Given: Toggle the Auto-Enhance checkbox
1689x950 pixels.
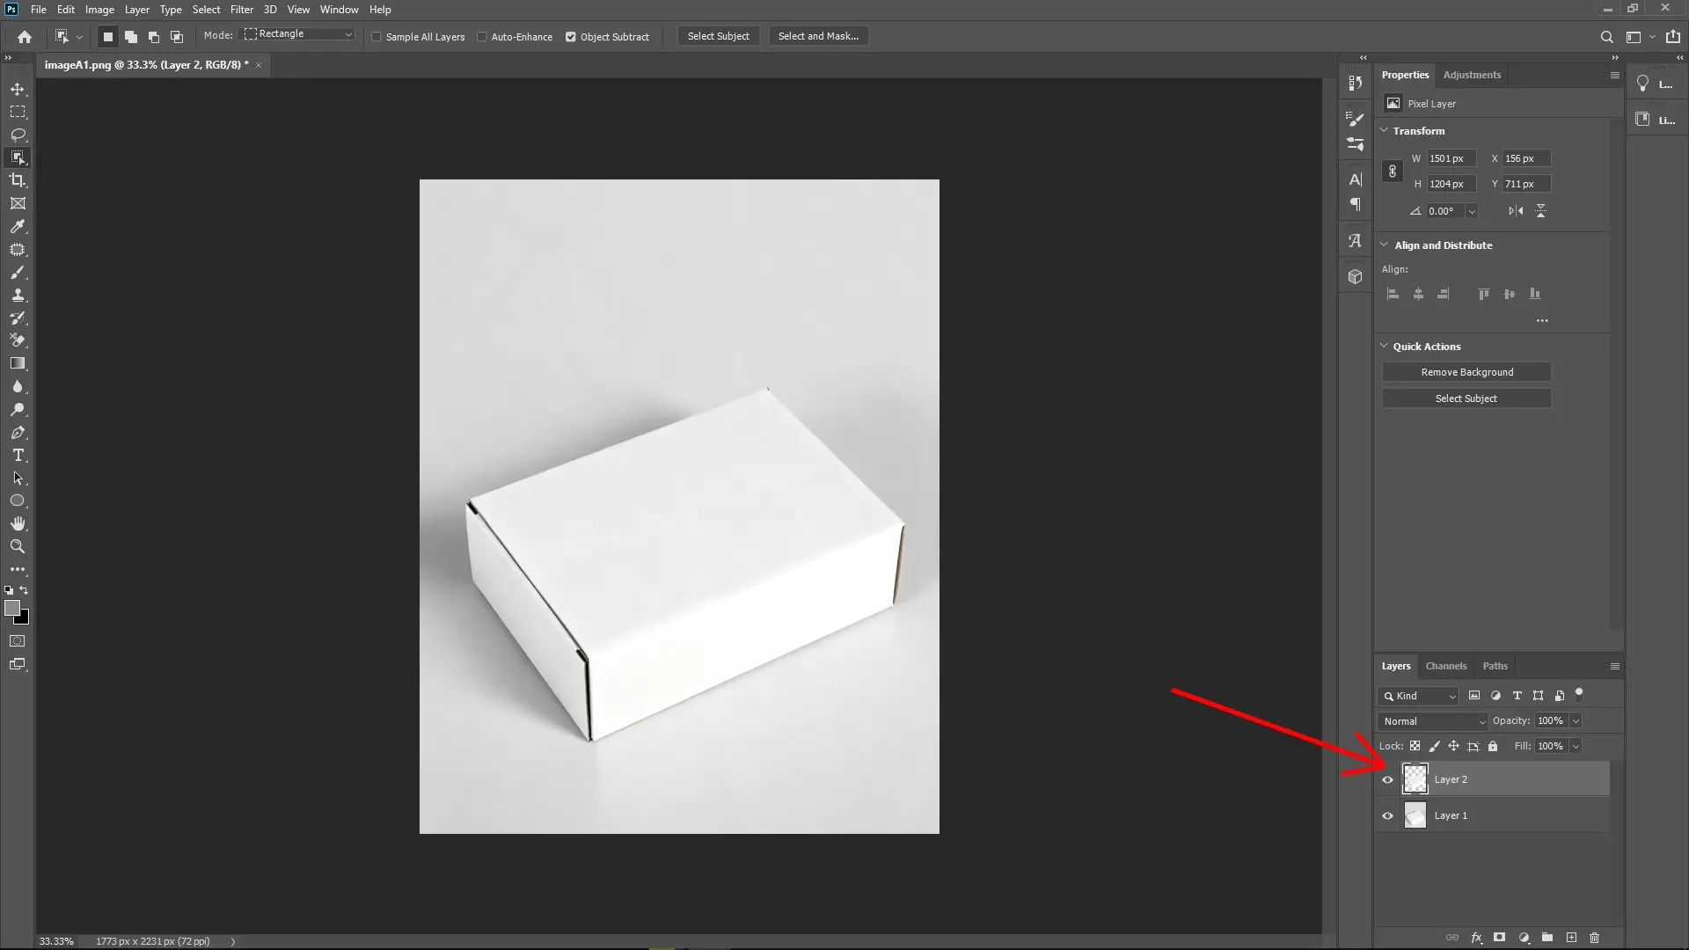Looking at the screenshot, I should (x=483, y=37).
